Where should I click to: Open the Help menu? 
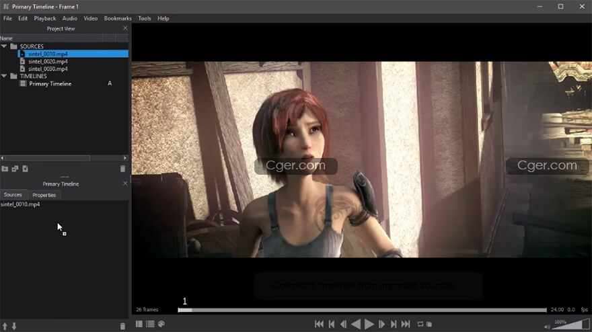pos(163,18)
